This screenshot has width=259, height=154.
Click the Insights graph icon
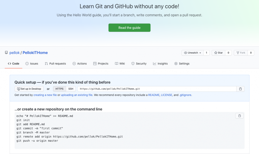155,64
